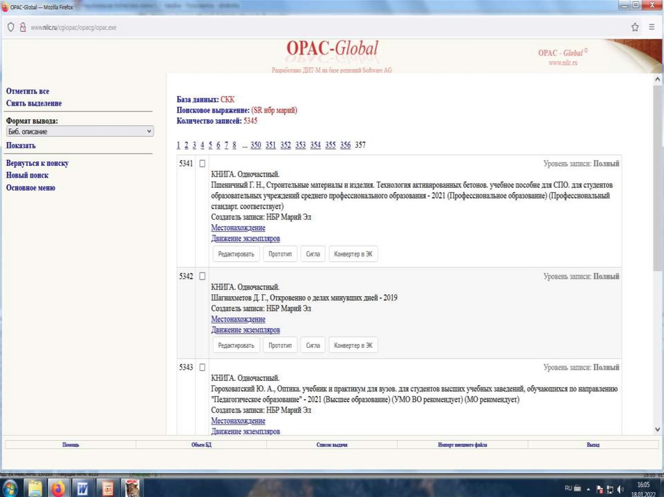Image resolution: width=664 pixels, height=497 pixels.
Task: Click Редактировать for record 5341
Action: coord(236,254)
